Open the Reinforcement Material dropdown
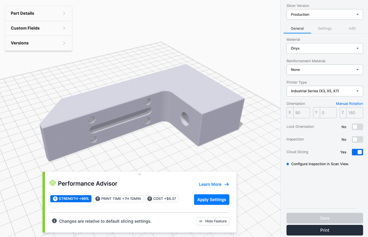Viewport: 368px width, 237px height. tap(324, 70)
